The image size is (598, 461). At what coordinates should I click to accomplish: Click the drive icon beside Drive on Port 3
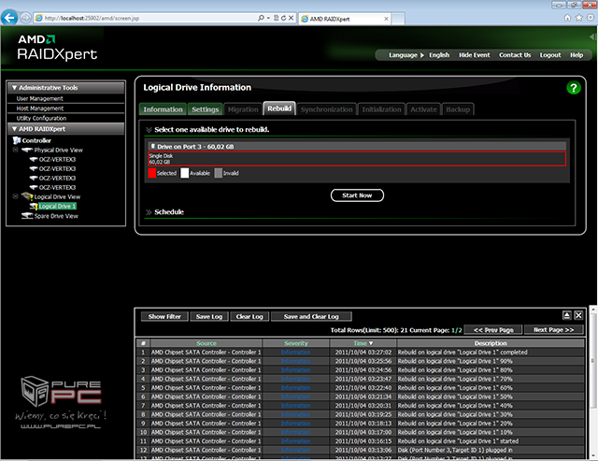tap(153, 146)
